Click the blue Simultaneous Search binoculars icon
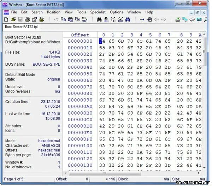This screenshot has height=186, width=212. coord(128,19)
